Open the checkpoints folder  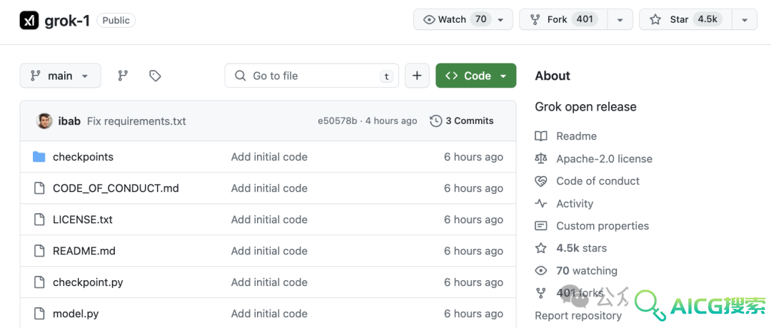[x=83, y=157]
